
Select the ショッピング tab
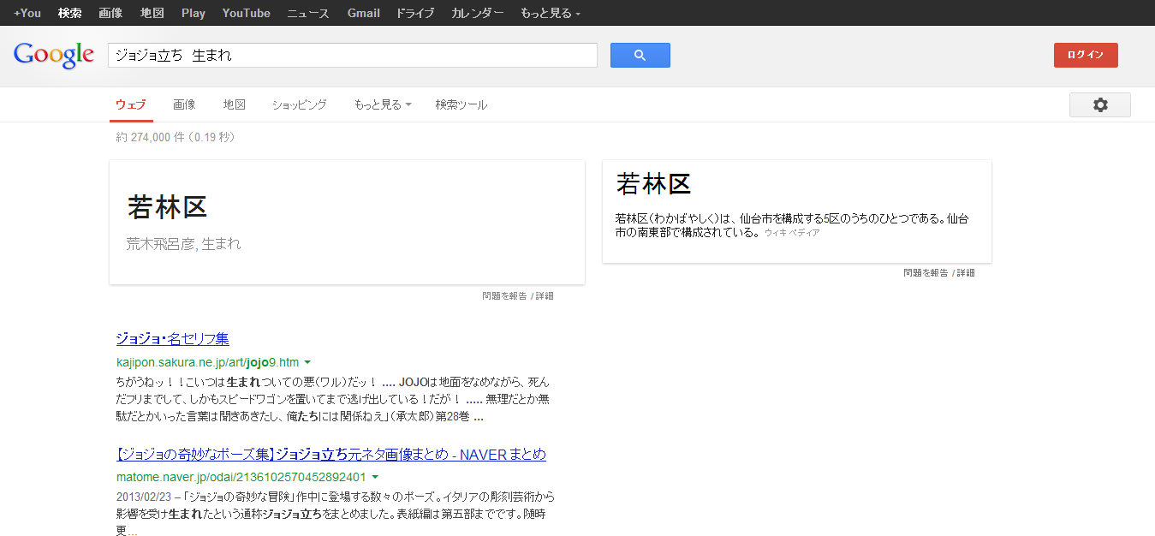tap(299, 104)
